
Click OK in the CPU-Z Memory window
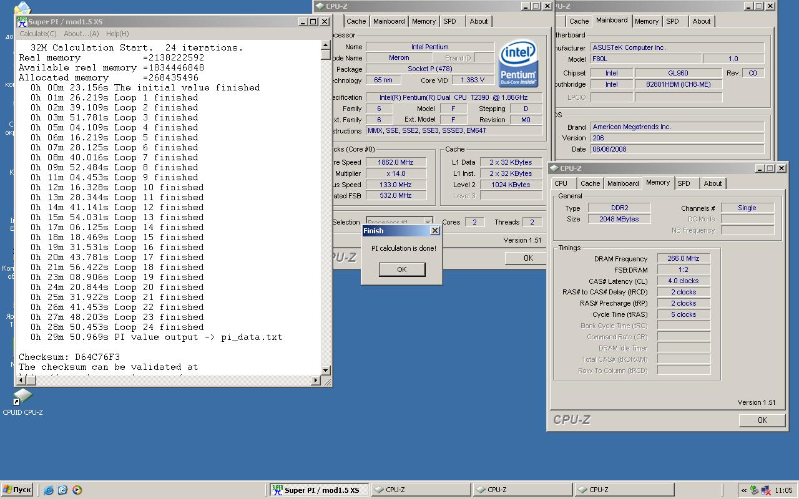click(762, 420)
